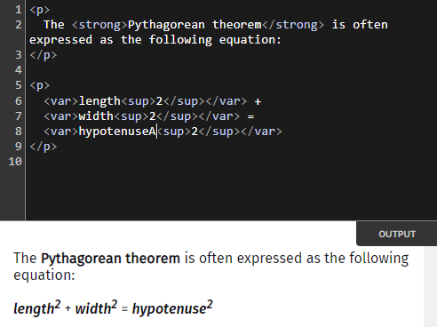Click line number 1 in gutter
Screen dimensions: 437x327
point(19,10)
